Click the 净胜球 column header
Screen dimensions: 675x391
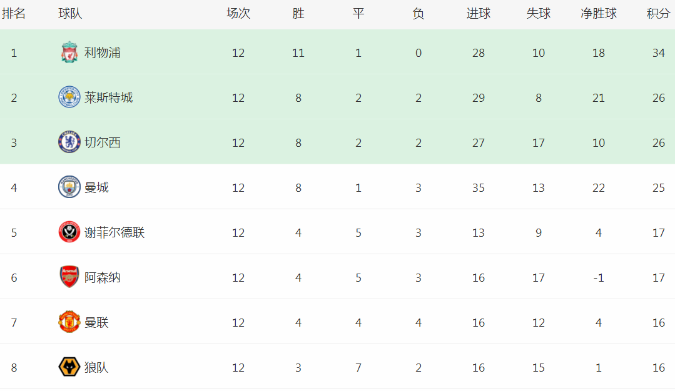(599, 13)
